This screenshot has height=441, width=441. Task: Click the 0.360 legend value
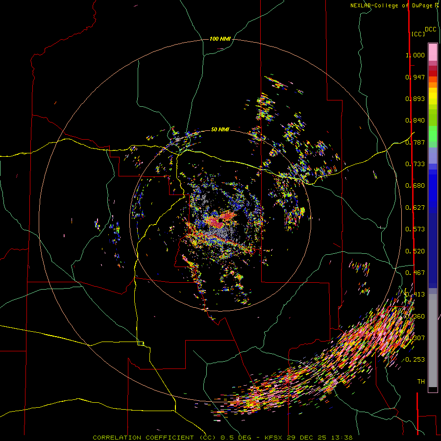click(415, 316)
